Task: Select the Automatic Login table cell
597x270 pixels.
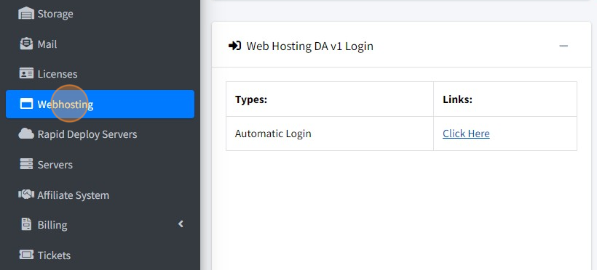Action: 330,134
